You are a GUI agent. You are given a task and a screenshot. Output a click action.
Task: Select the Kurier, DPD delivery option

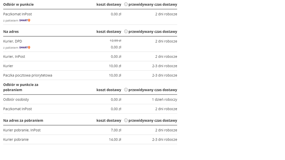click(x=13, y=41)
